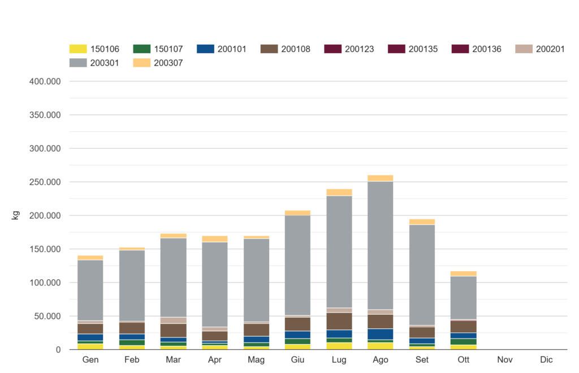This screenshot has width=579, height=373.
Task: Click the grey 200301 segment of Ott bar
Action: point(464,298)
